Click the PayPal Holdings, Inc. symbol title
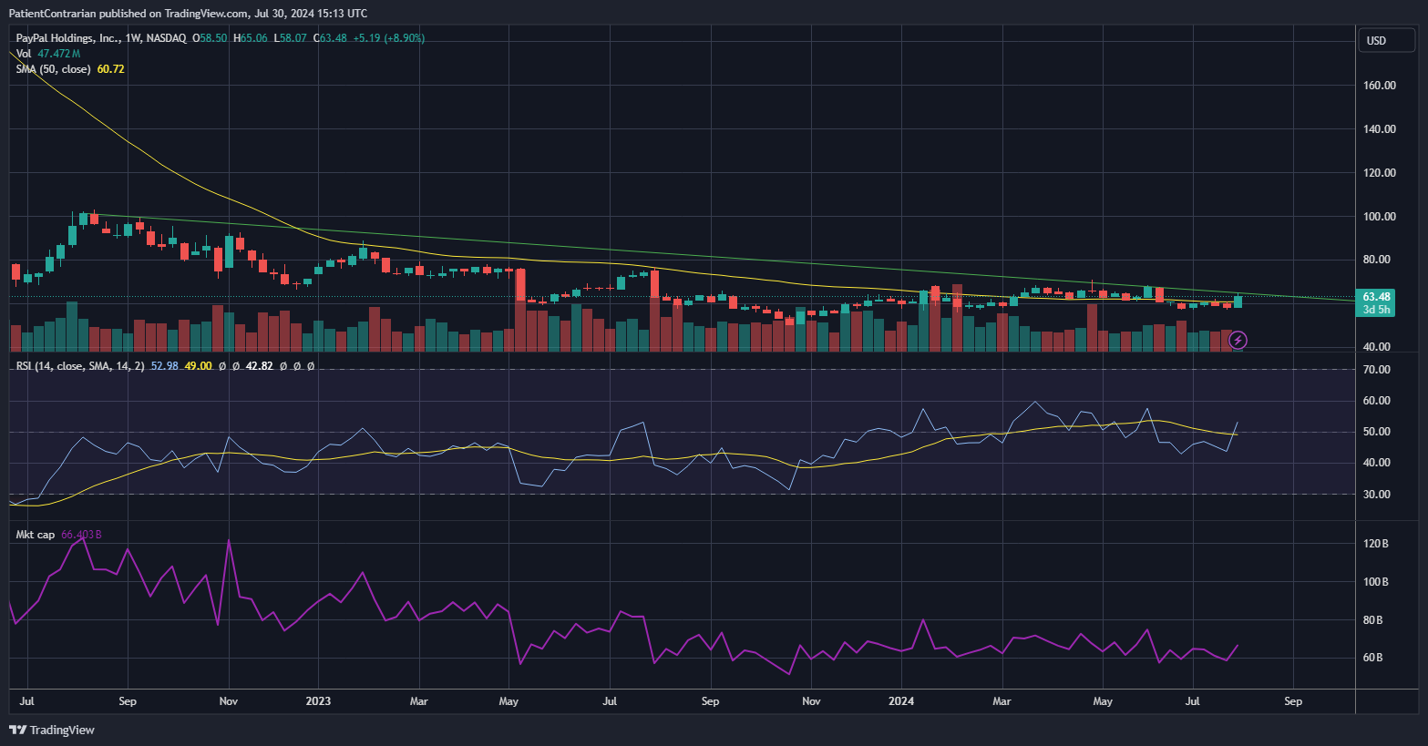 point(68,38)
